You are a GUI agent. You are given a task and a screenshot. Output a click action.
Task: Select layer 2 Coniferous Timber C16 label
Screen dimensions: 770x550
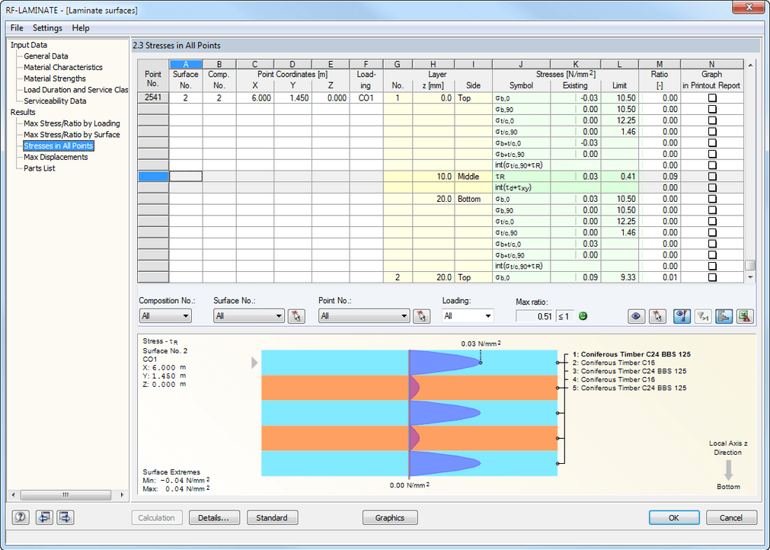click(614, 363)
